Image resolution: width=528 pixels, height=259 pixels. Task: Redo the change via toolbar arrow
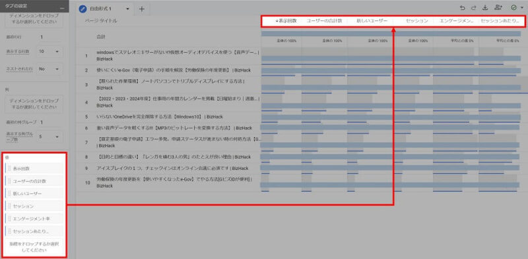[x=474, y=8]
